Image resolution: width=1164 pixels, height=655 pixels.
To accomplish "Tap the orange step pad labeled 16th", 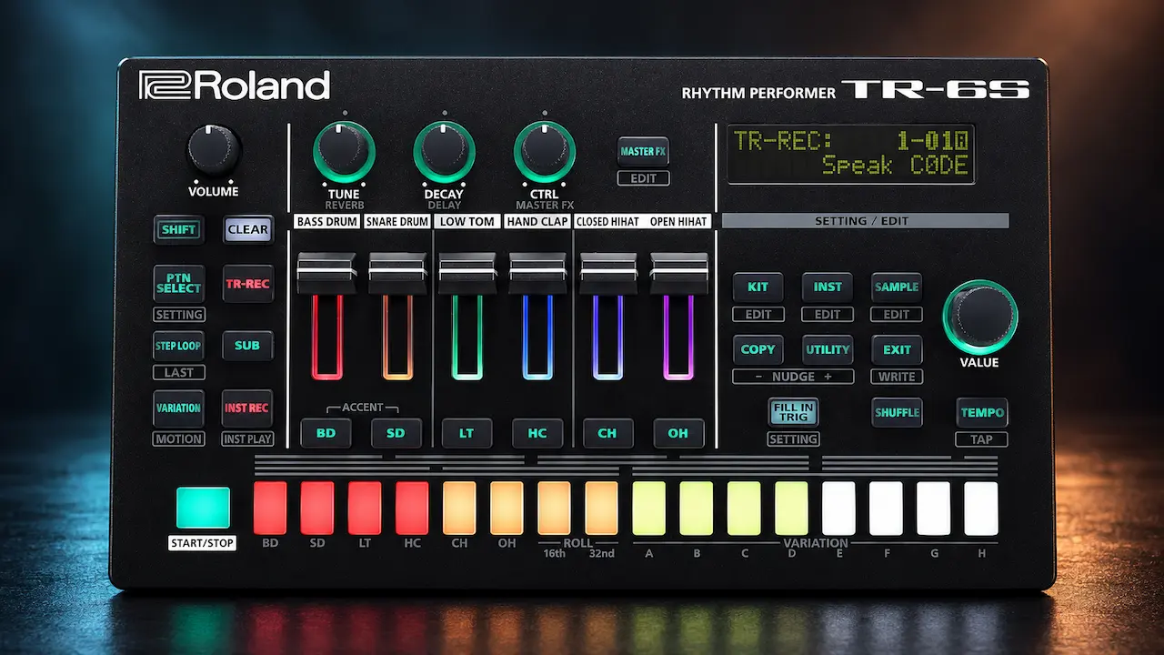I will (x=554, y=508).
